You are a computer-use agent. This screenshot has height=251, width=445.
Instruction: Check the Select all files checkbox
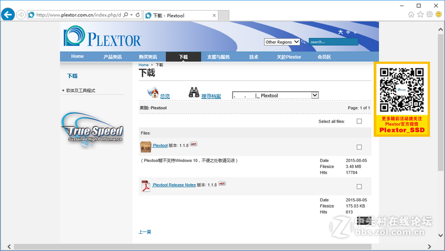coord(359,121)
